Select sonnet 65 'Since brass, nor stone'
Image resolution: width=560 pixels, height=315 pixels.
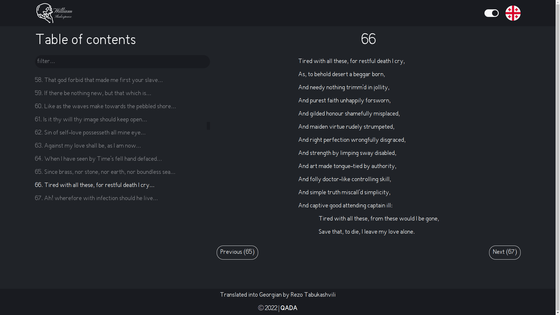[105, 172]
